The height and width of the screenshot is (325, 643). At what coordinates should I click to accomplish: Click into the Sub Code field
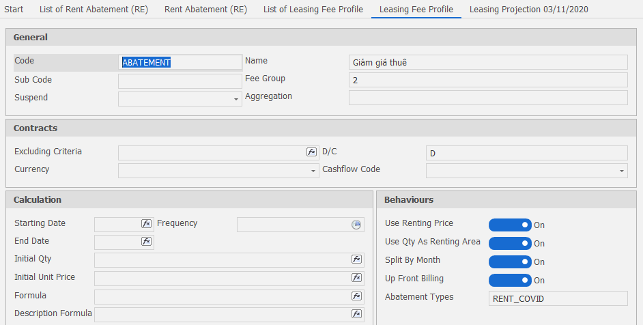coord(180,81)
